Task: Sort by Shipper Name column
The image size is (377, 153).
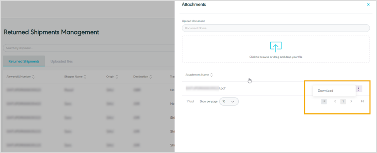Action: [x=85, y=77]
